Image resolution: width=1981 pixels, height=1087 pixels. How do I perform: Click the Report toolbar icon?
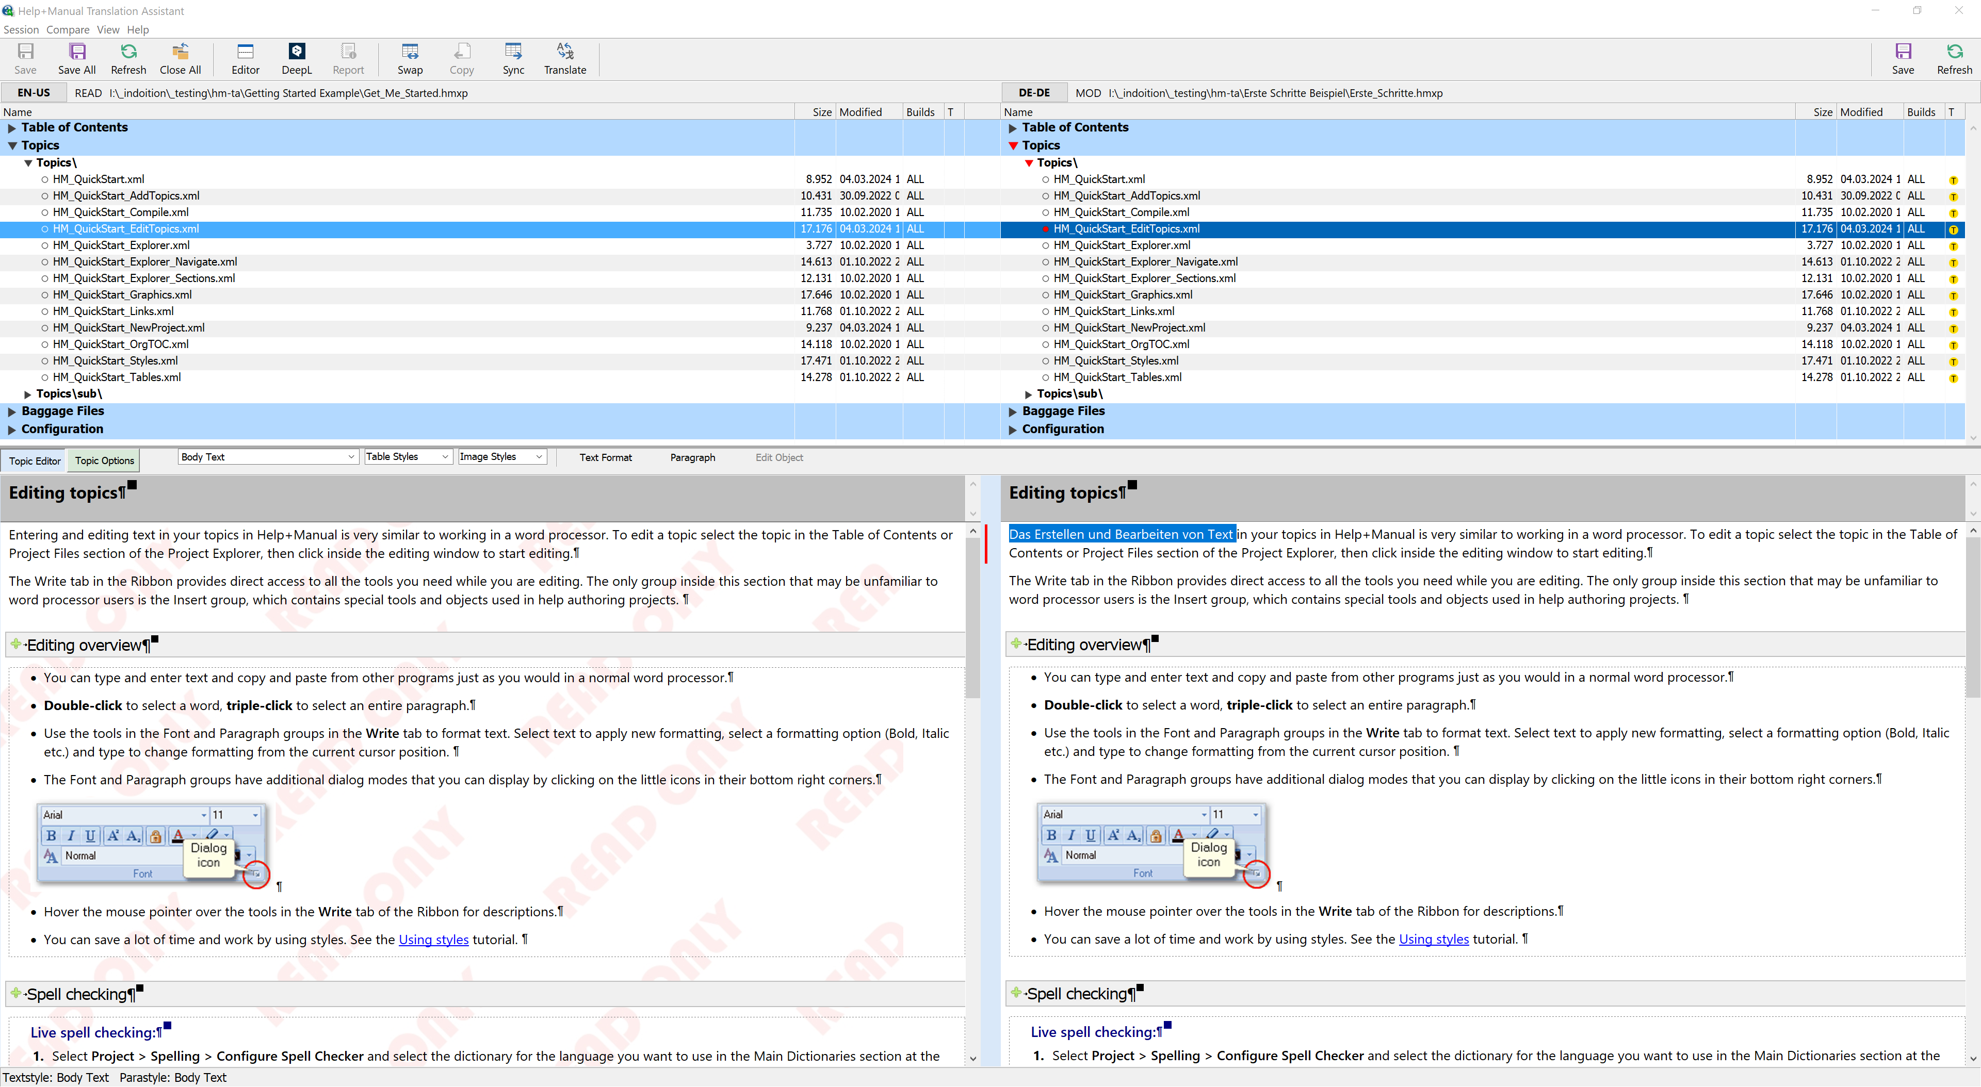tap(348, 58)
